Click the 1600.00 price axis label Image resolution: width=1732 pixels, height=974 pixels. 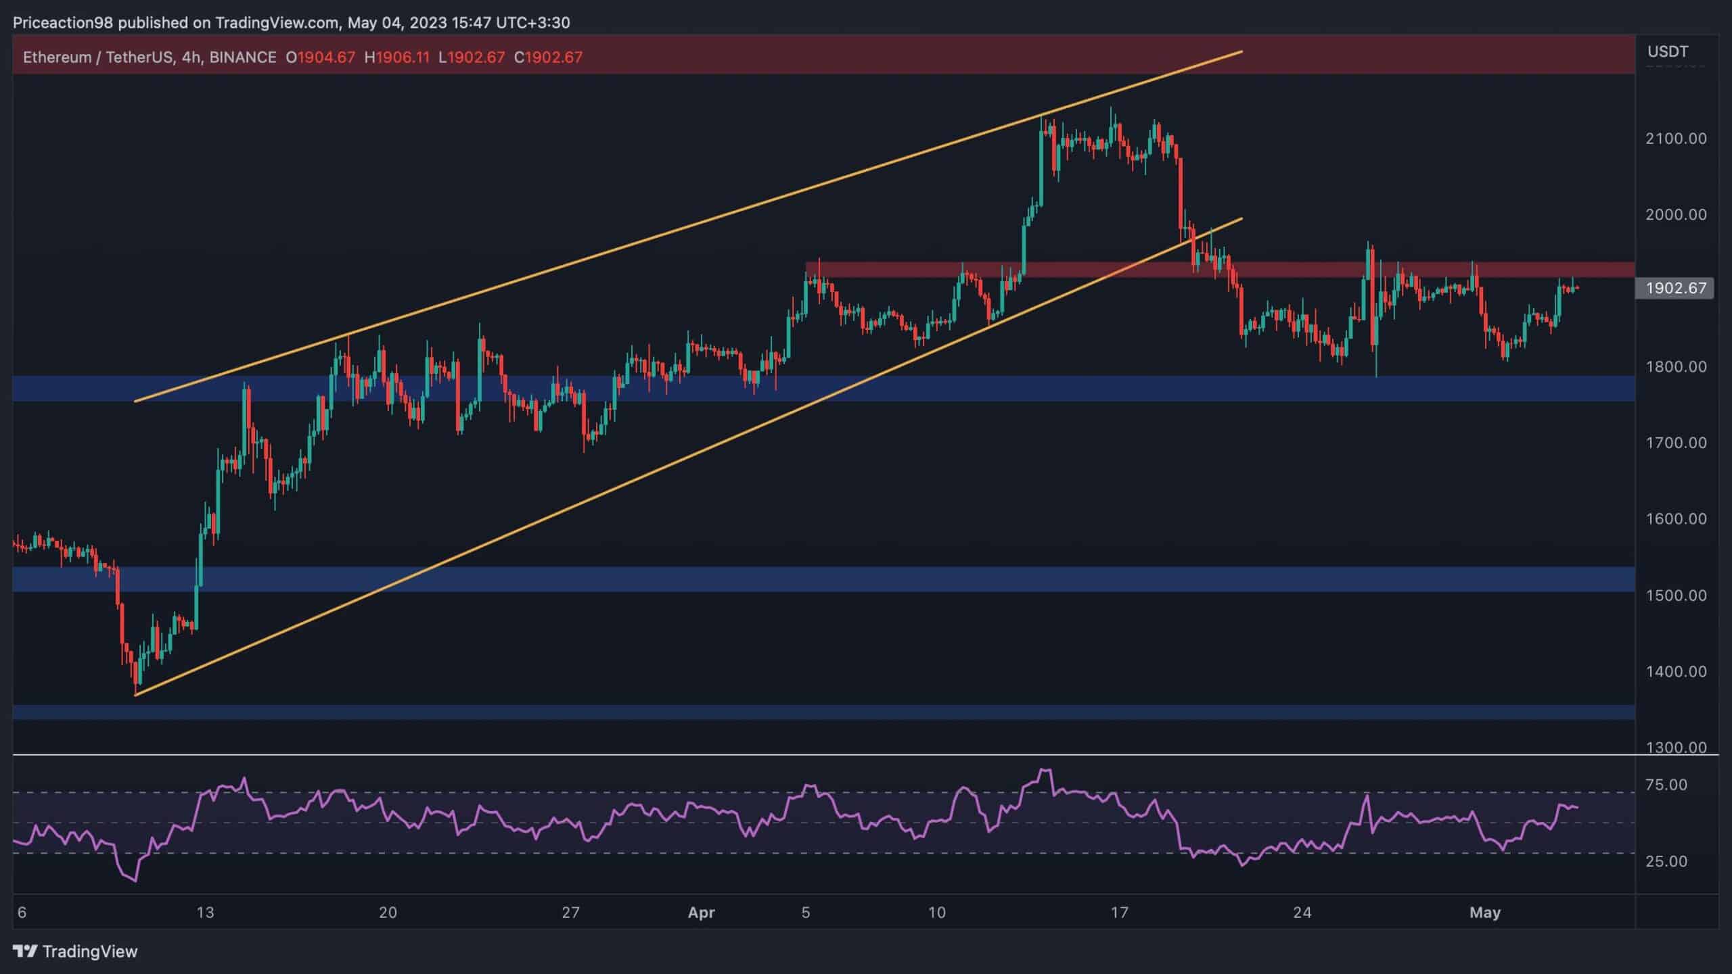click(1676, 519)
